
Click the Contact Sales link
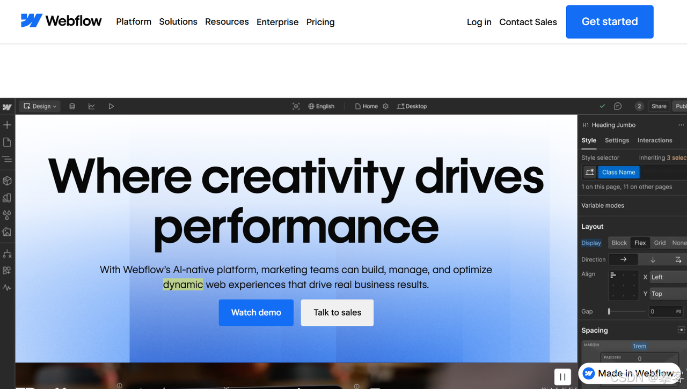click(x=528, y=22)
